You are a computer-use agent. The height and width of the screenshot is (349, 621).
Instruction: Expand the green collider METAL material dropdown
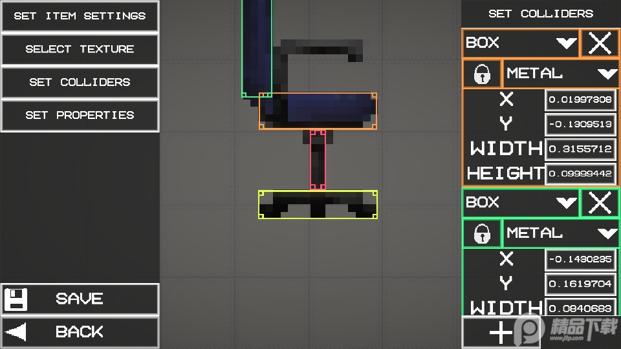coord(561,233)
